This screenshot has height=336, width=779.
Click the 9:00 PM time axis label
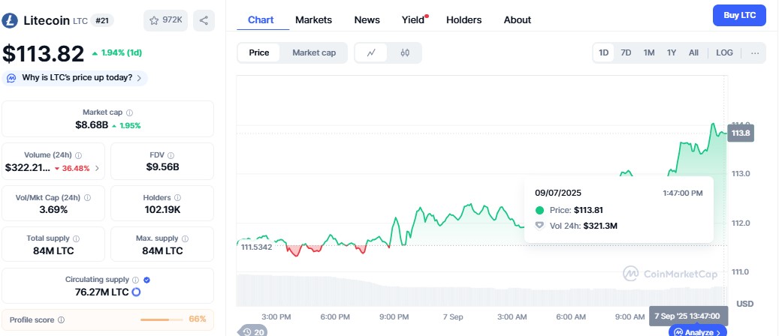[394, 316]
